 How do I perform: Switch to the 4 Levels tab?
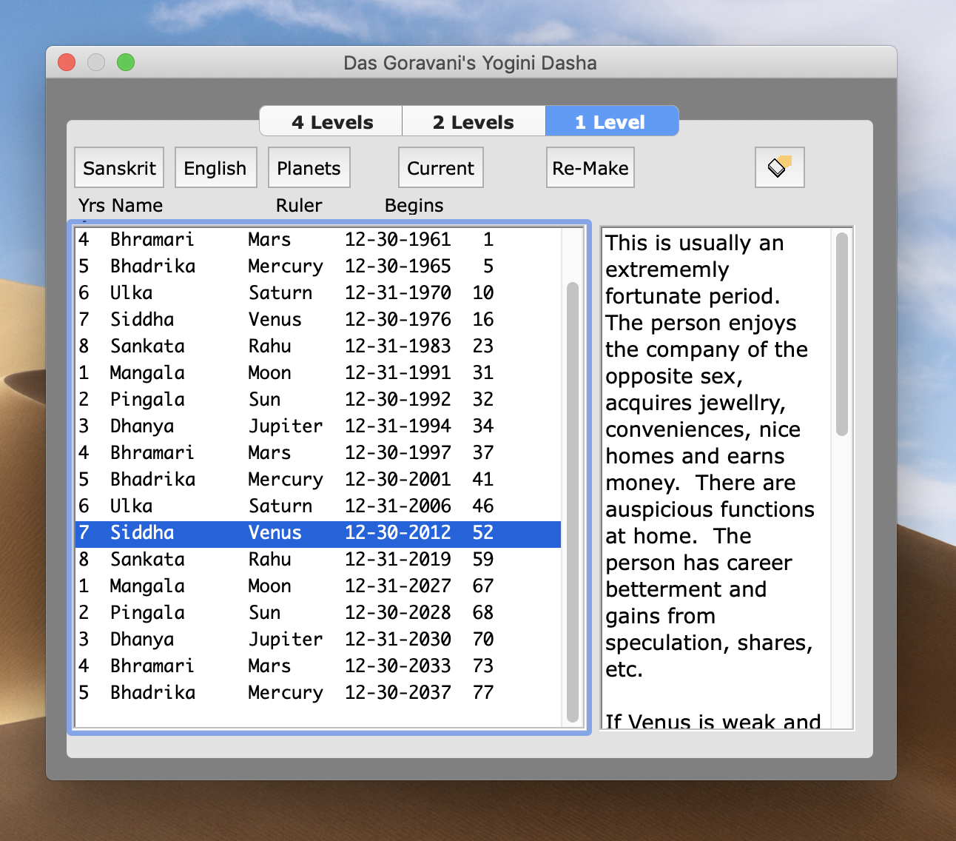click(331, 122)
